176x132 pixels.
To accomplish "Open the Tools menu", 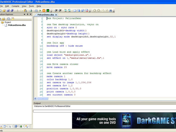I will pos(31,6).
